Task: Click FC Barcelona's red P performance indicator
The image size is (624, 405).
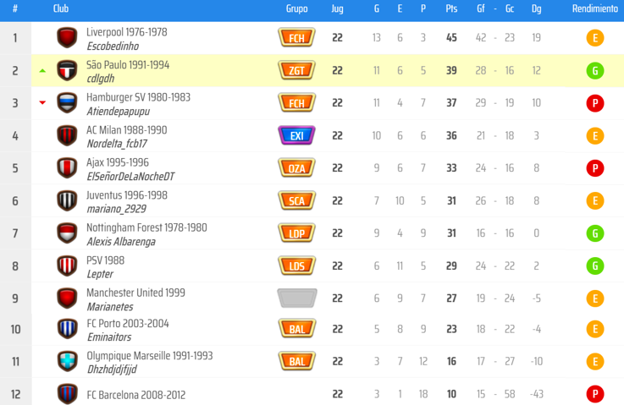Action: coord(594,394)
